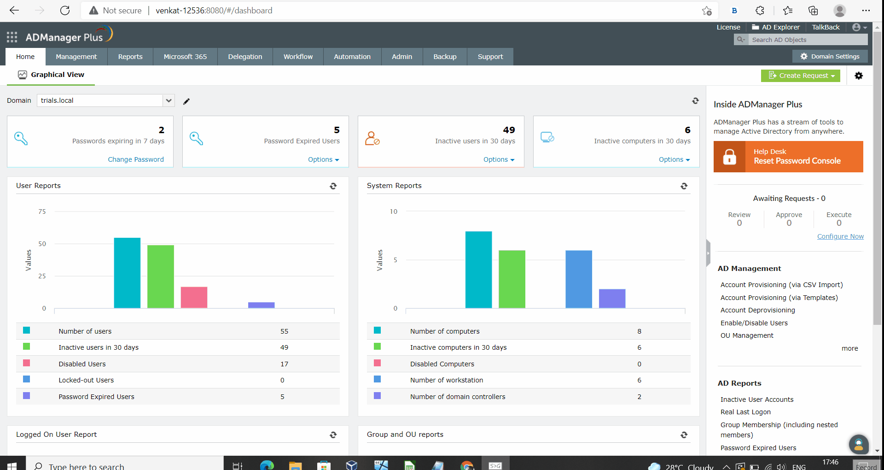This screenshot has height=470, width=884.
Task: Go to the Workflow tab
Action: click(298, 57)
